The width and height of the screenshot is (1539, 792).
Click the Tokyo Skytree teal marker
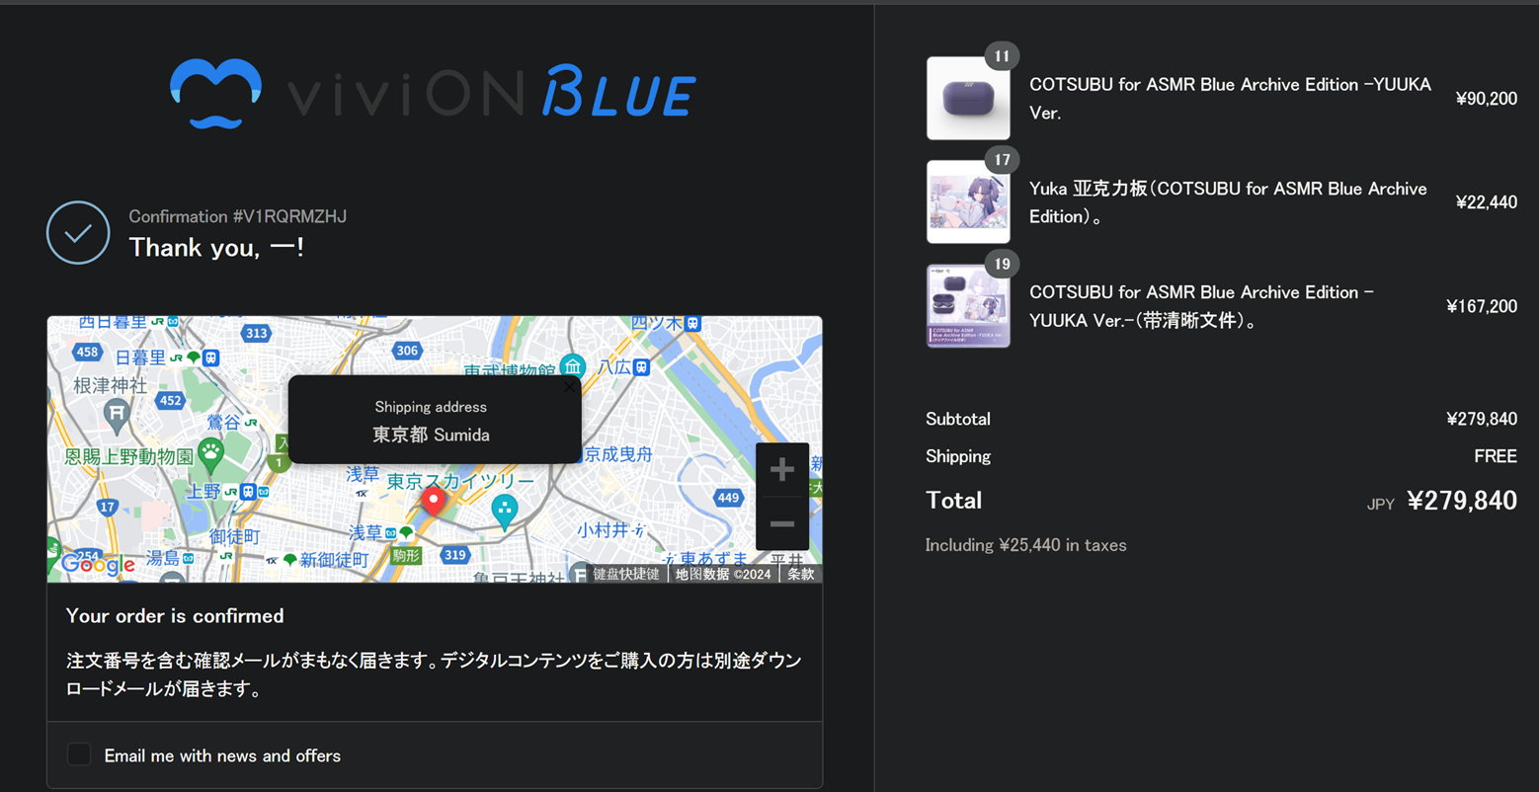pos(505,511)
